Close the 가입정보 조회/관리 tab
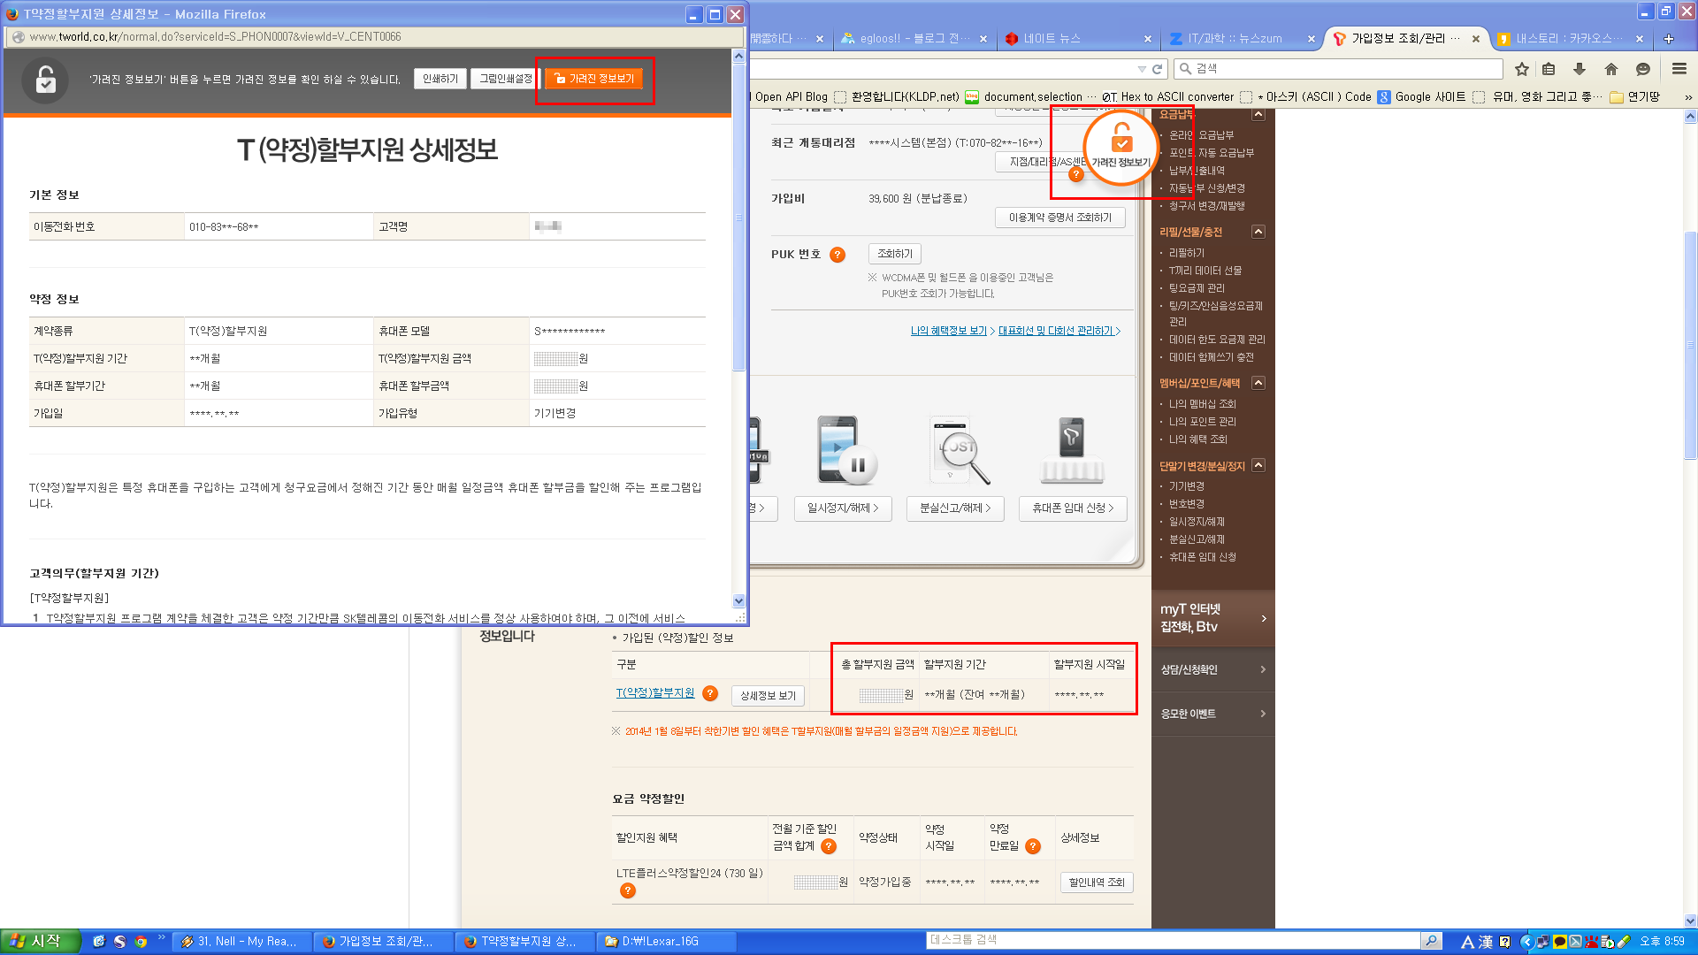This screenshot has width=1698, height=955. click(x=1476, y=39)
